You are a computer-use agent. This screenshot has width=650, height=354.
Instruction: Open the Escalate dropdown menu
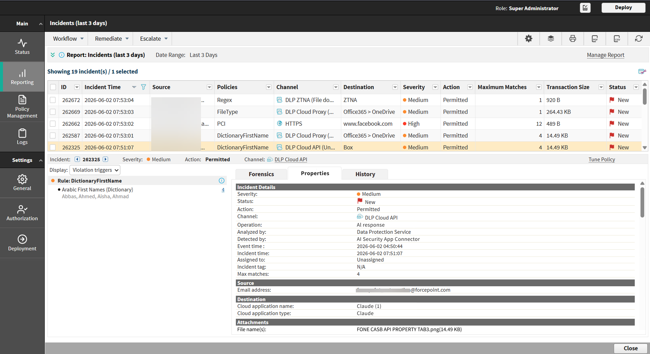point(154,39)
